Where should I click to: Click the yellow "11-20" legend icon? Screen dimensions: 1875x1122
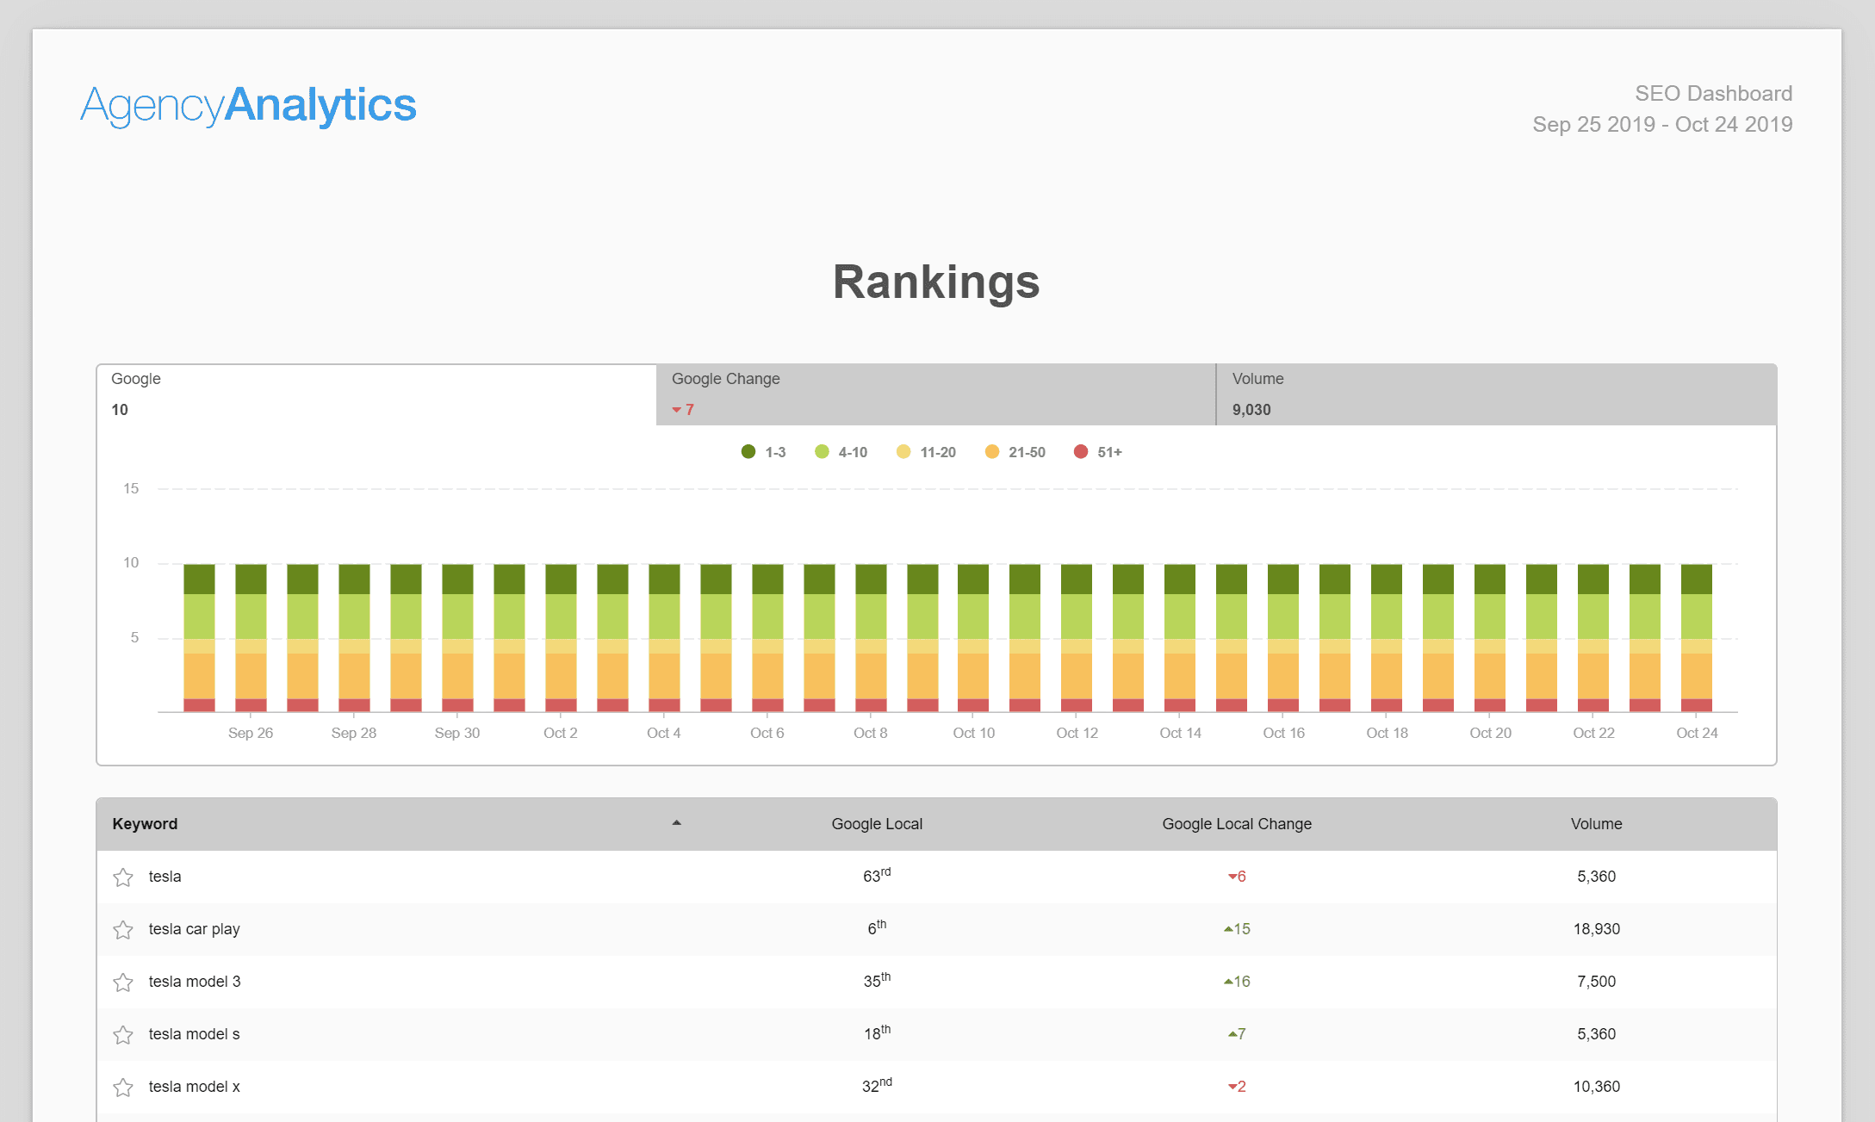tap(903, 451)
